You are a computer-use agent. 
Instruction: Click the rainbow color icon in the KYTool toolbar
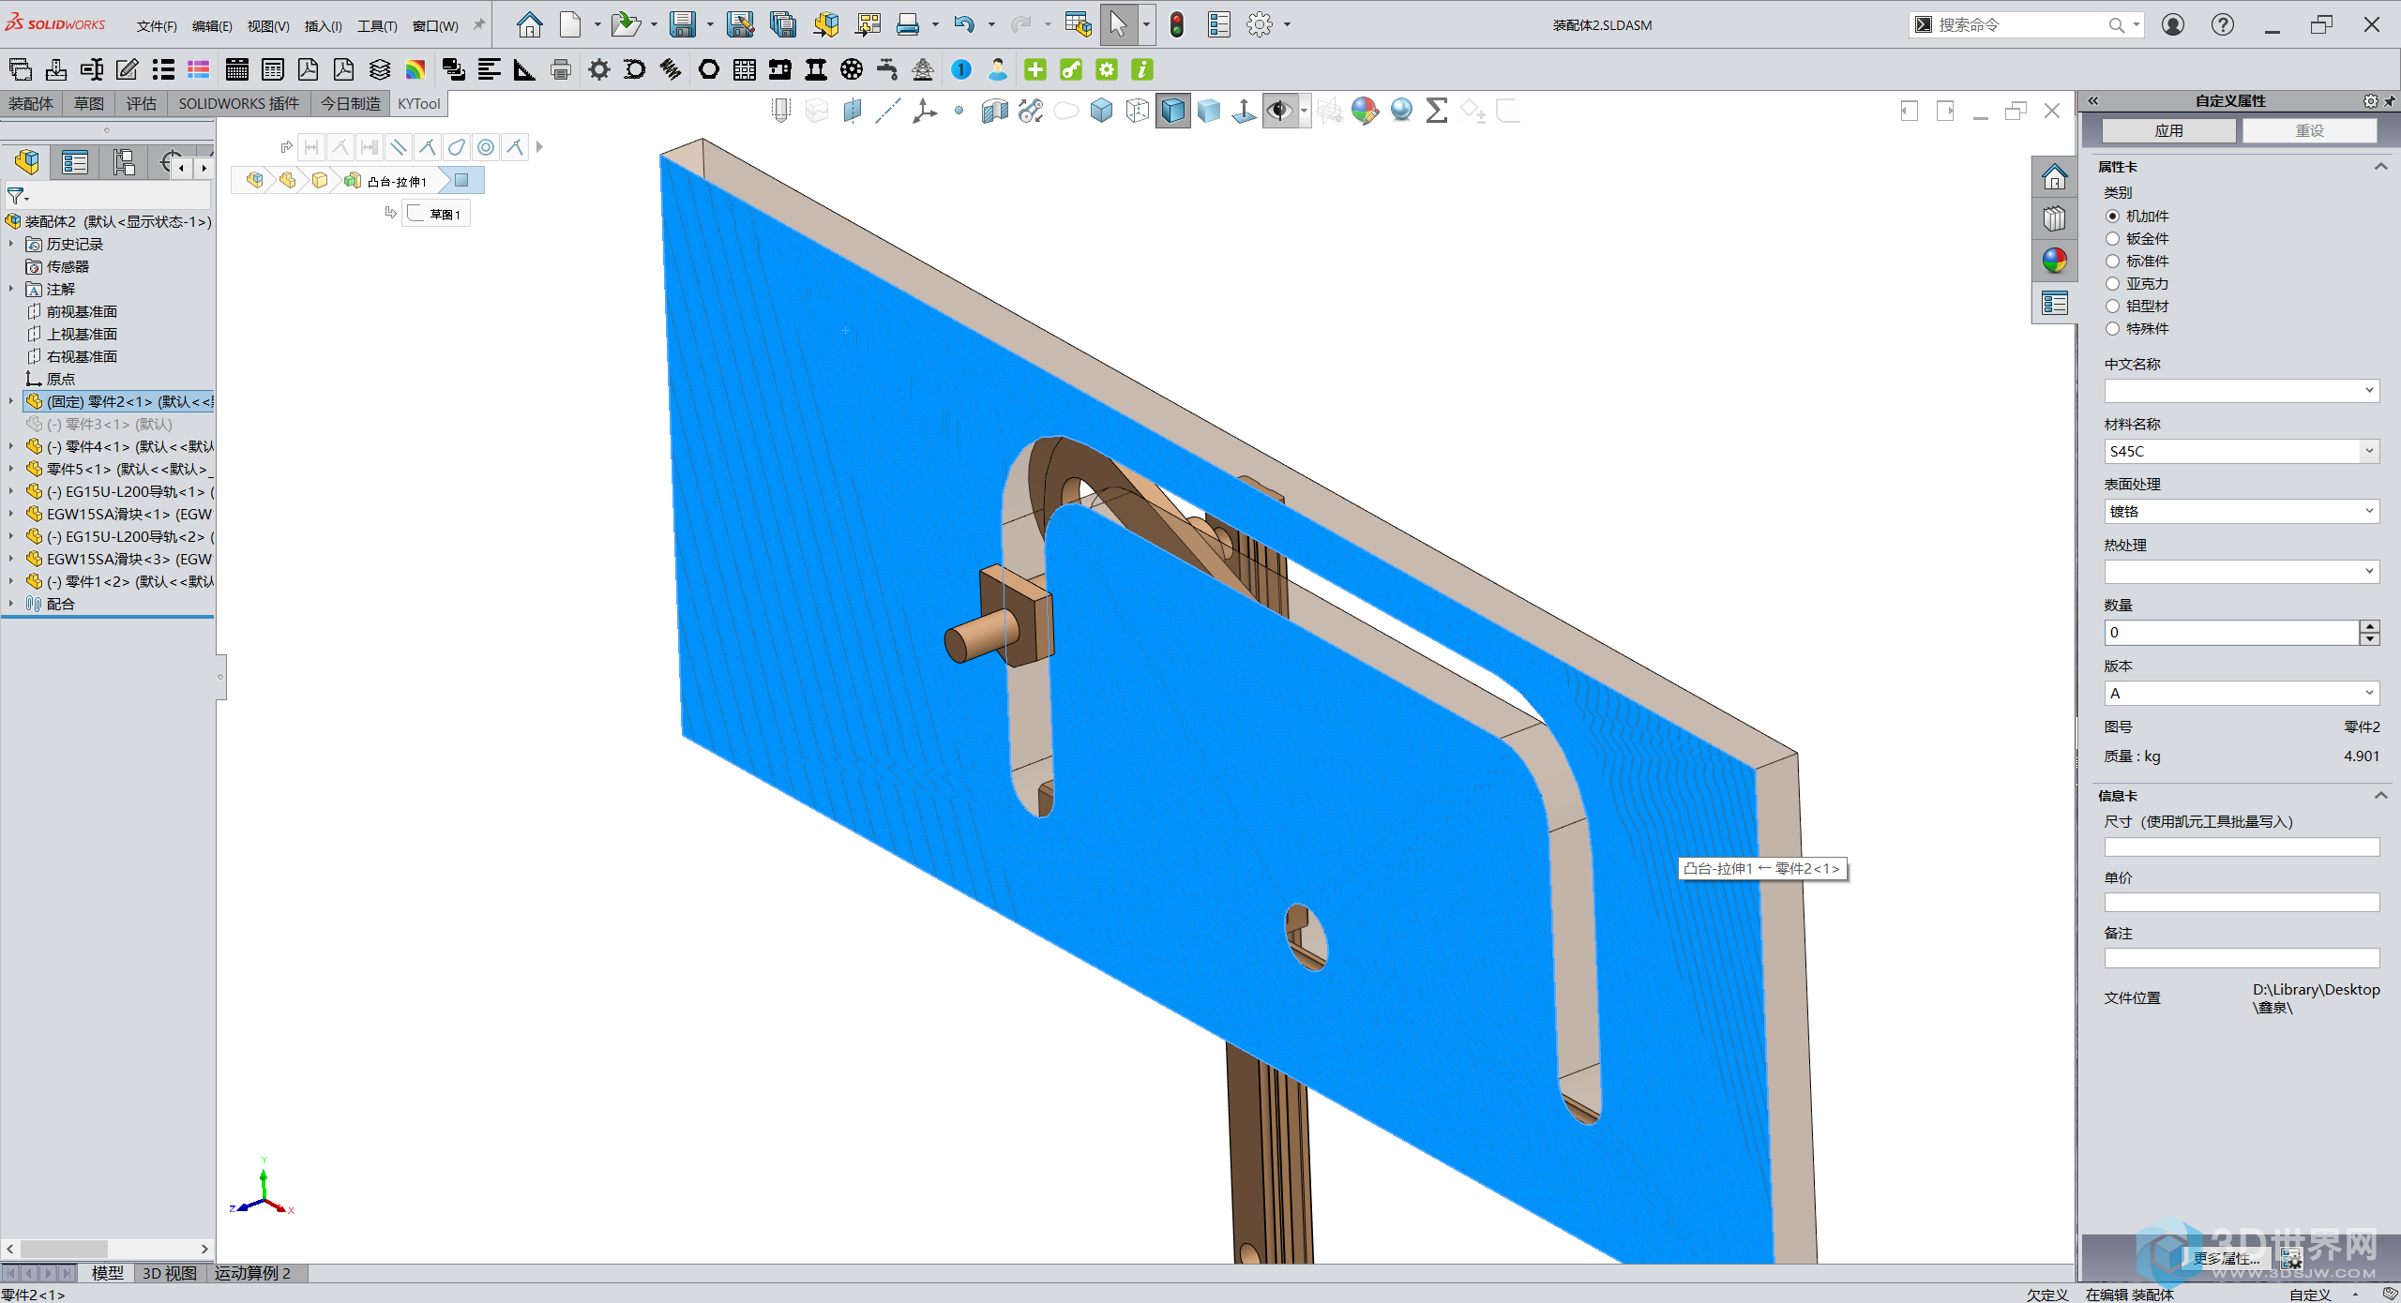click(x=415, y=69)
